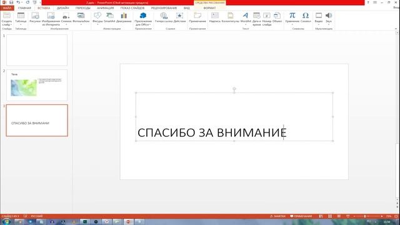Viewport: 400px width, 225px height.
Task: Expand the Shapes (Фигуры) dropdown arrow
Action: (97, 24)
